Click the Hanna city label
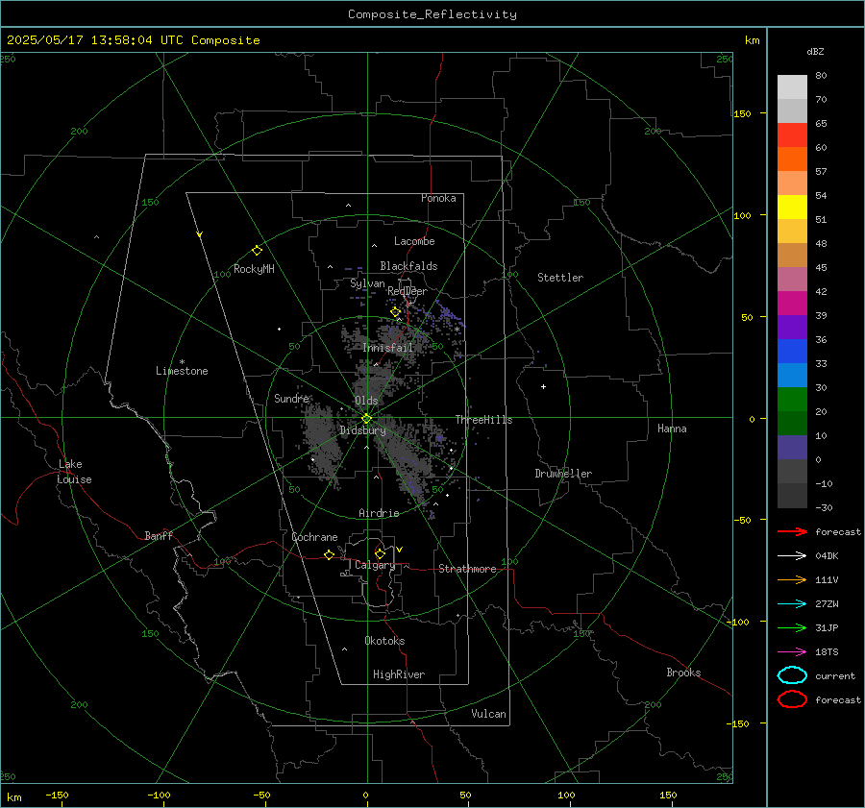Screen dimensions: 865x808 672,428
